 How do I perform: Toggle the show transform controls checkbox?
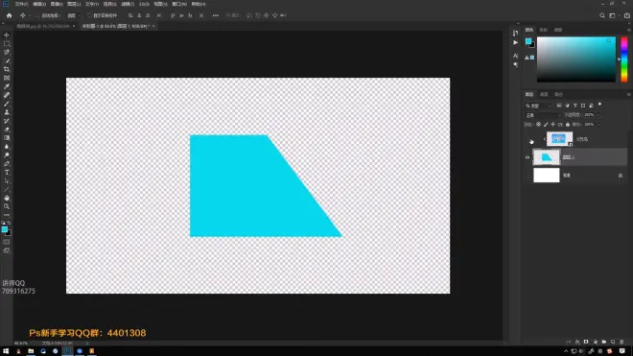tap(89, 15)
